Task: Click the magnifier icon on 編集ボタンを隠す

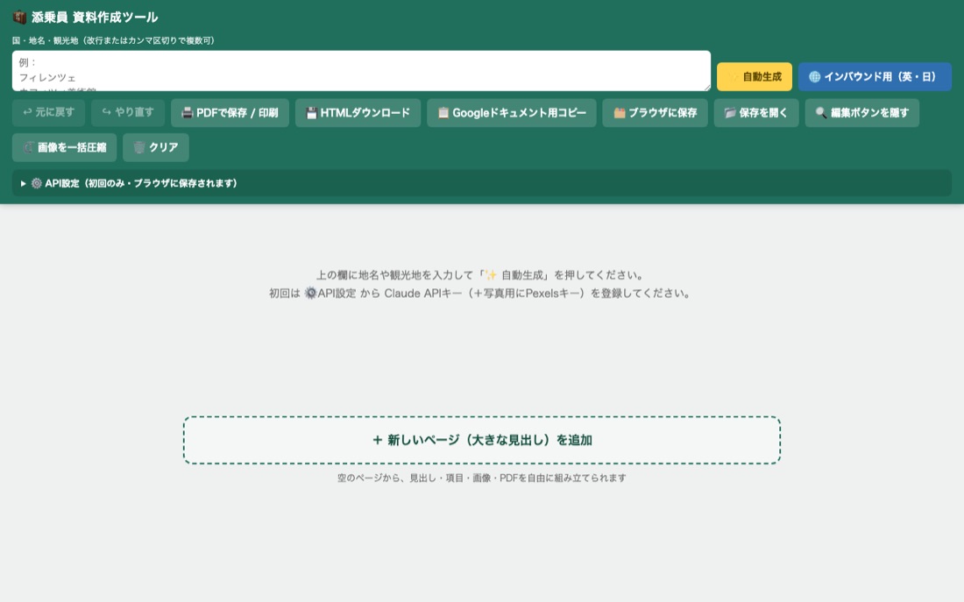Action: [821, 113]
